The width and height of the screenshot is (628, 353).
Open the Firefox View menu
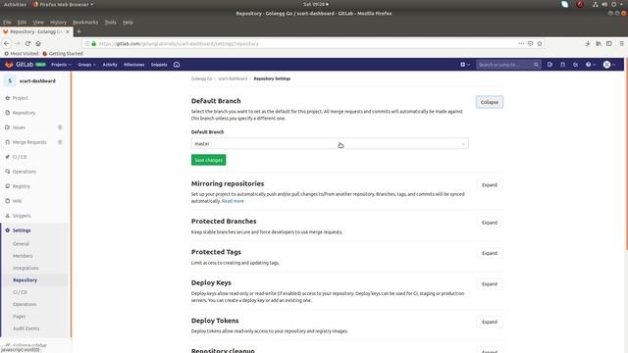pyautogui.click(x=38, y=22)
